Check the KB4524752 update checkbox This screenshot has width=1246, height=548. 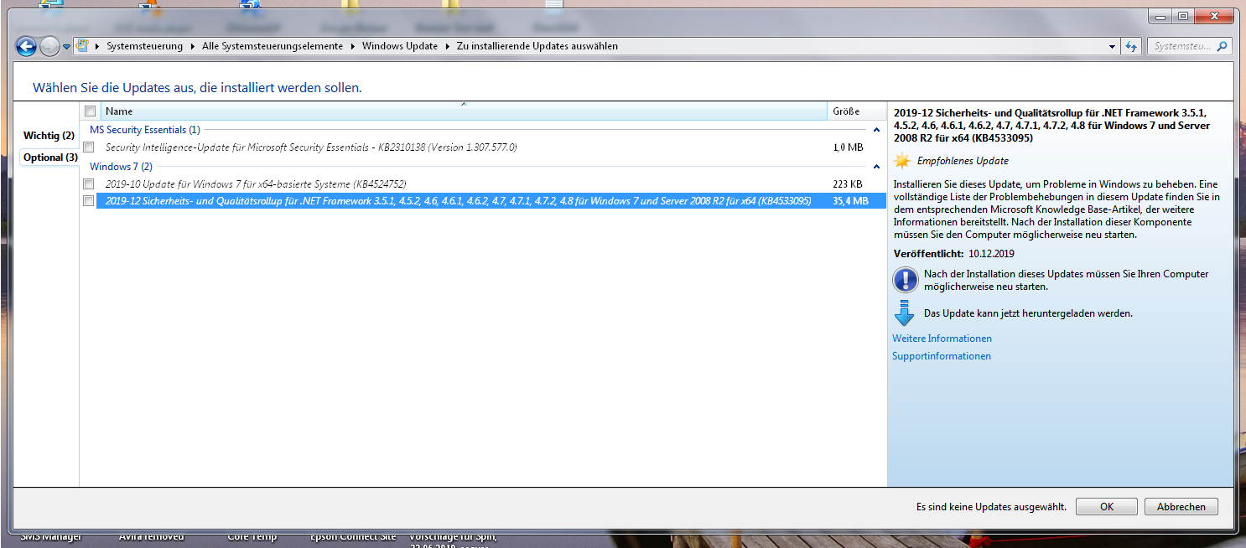point(89,184)
